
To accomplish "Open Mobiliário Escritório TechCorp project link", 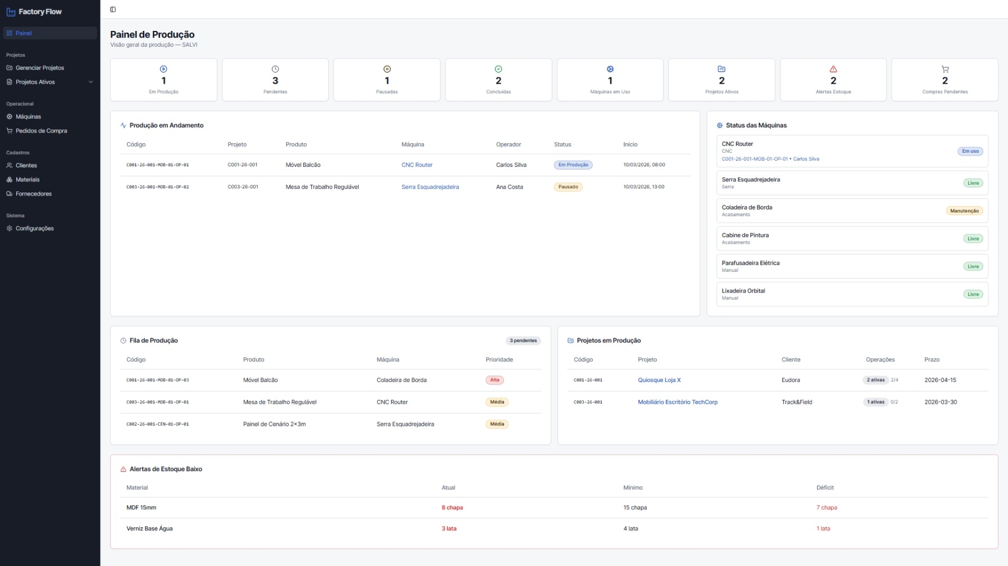I will click(678, 402).
